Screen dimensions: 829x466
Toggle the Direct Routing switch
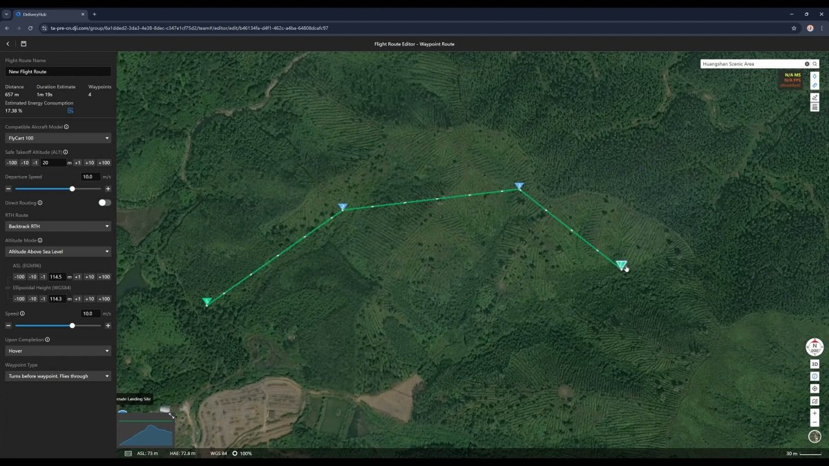coord(104,202)
